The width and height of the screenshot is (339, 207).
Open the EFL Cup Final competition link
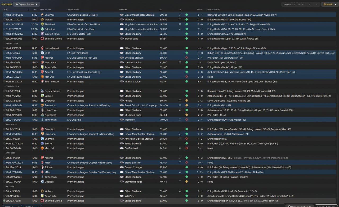[x=74, y=120]
